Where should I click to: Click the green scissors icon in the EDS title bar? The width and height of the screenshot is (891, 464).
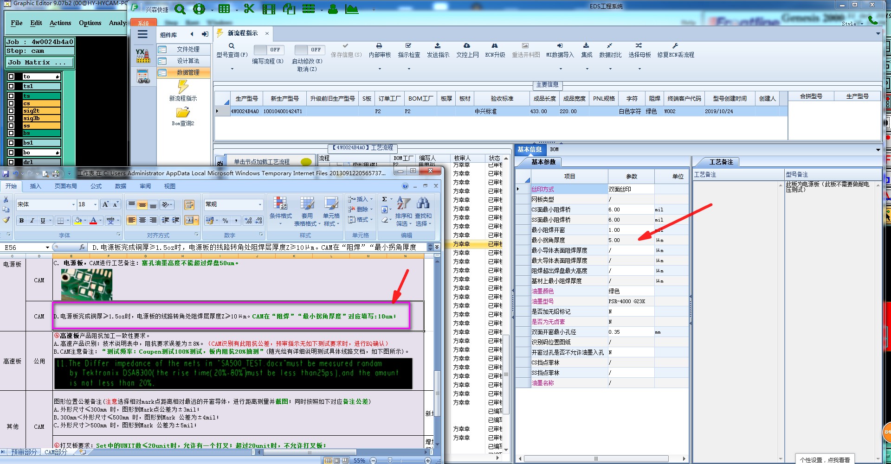tap(249, 9)
